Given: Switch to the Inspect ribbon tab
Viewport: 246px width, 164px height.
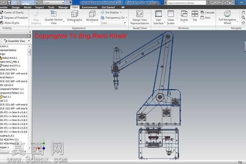Looking at the screenshot, I should point(39,7).
